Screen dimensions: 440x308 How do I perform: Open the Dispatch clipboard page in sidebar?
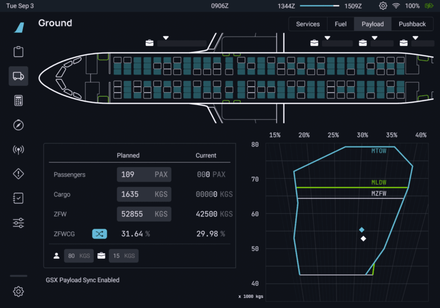click(19, 52)
